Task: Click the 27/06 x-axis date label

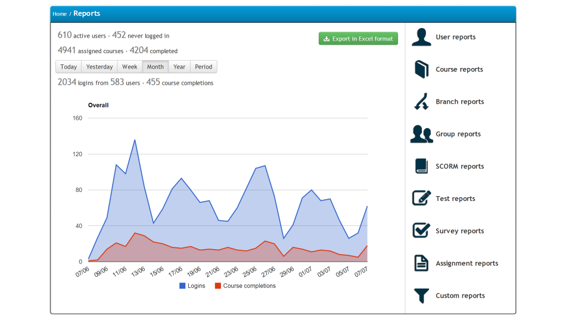Action: (269, 271)
